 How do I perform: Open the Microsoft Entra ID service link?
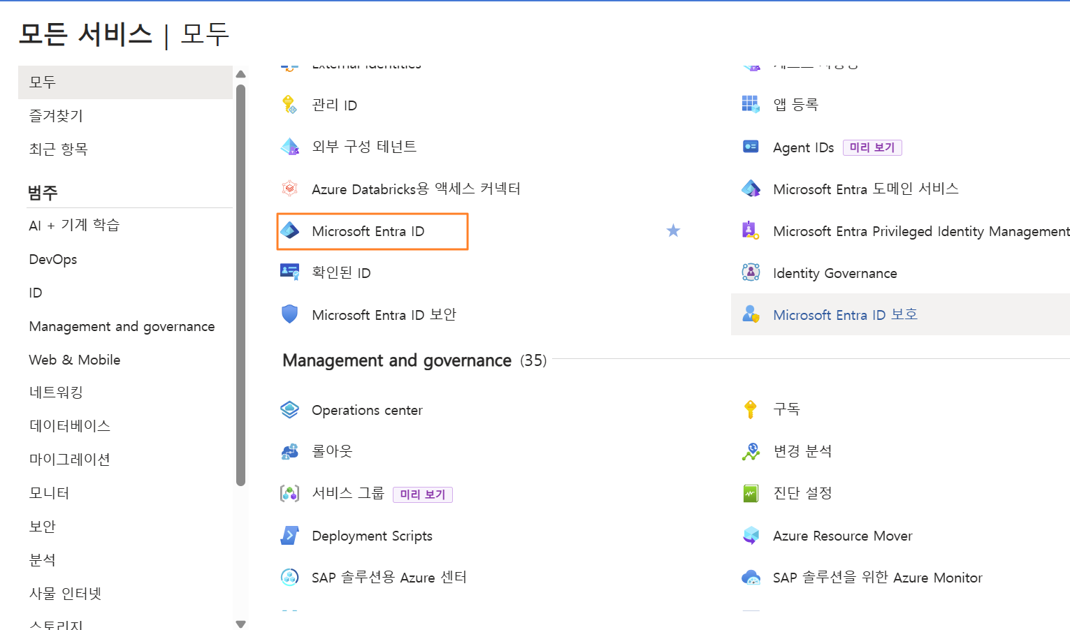[368, 231]
